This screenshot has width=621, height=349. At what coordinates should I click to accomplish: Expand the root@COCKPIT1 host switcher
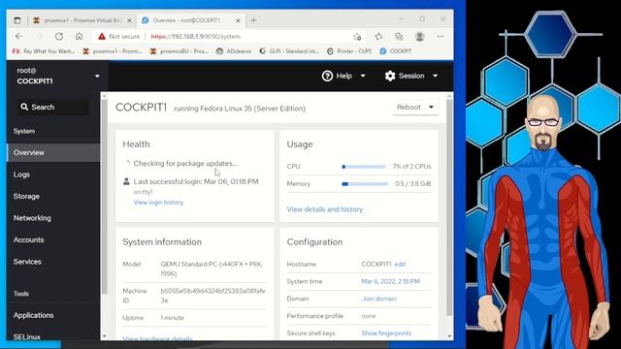pos(58,76)
